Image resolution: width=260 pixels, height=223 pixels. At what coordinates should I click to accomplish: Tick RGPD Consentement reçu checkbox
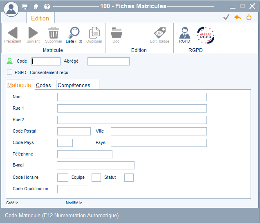[9, 72]
